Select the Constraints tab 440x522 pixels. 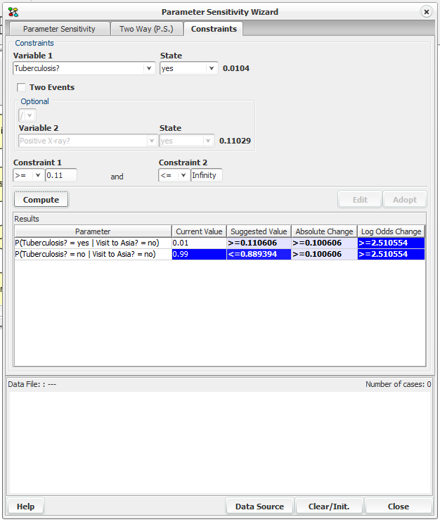point(214,29)
